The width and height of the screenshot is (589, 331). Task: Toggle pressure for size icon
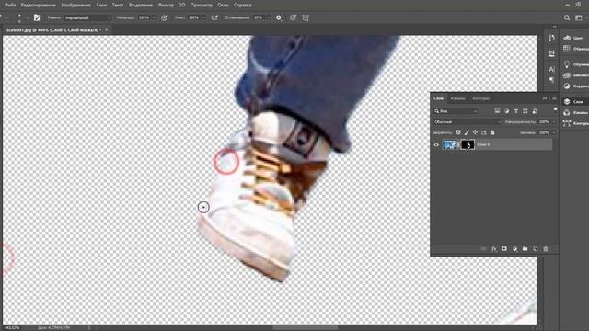point(293,17)
